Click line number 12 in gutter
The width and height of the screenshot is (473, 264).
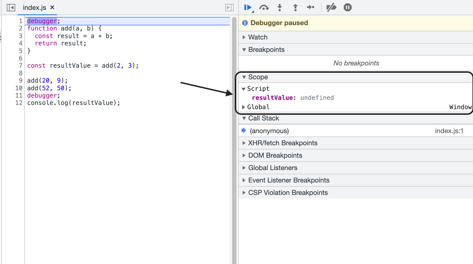[19, 103]
